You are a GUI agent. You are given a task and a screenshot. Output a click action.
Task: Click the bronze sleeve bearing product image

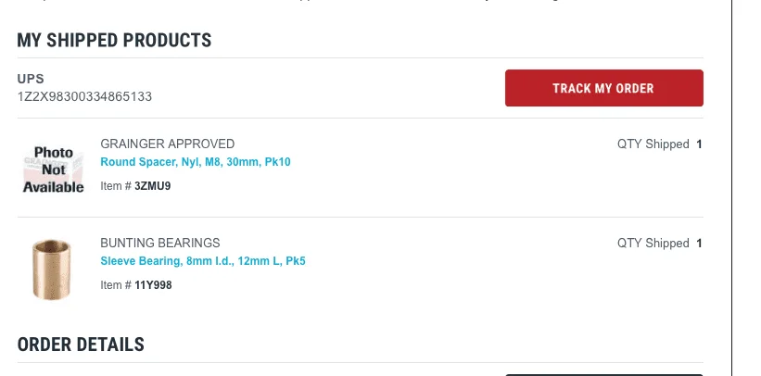(52, 269)
